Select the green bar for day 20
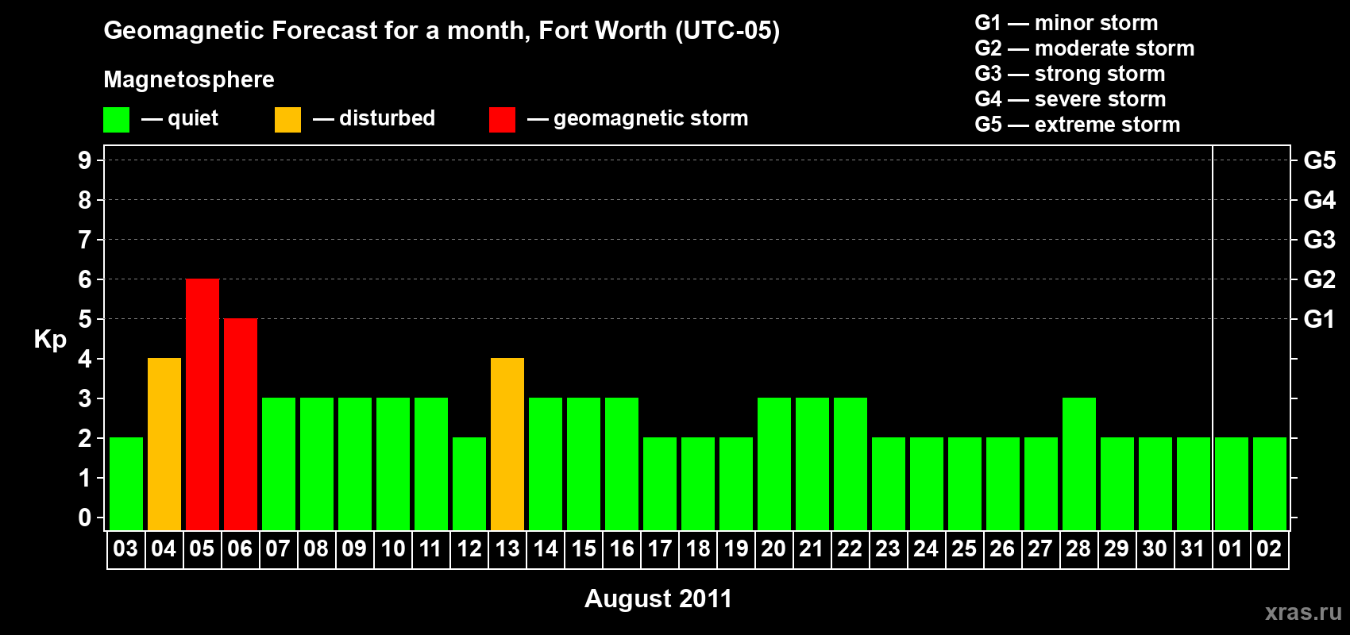The image size is (1350, 635). pyautogui.click(x=774, y=464)
